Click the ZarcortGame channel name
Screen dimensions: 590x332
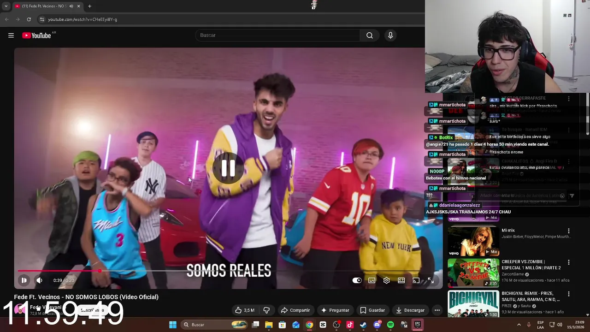[513, 274]
